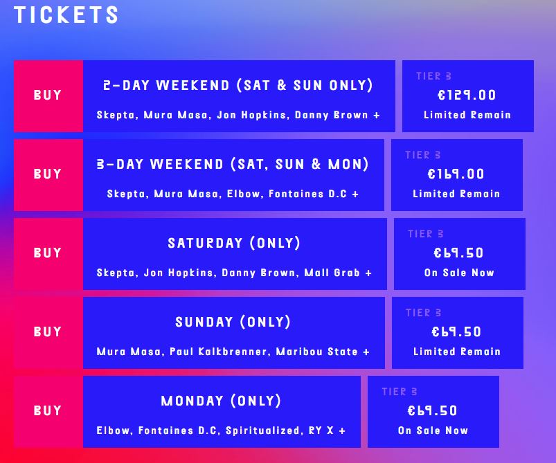
Task: Buy the 3-Day Weekend ticket
Action: coord(48,175)
